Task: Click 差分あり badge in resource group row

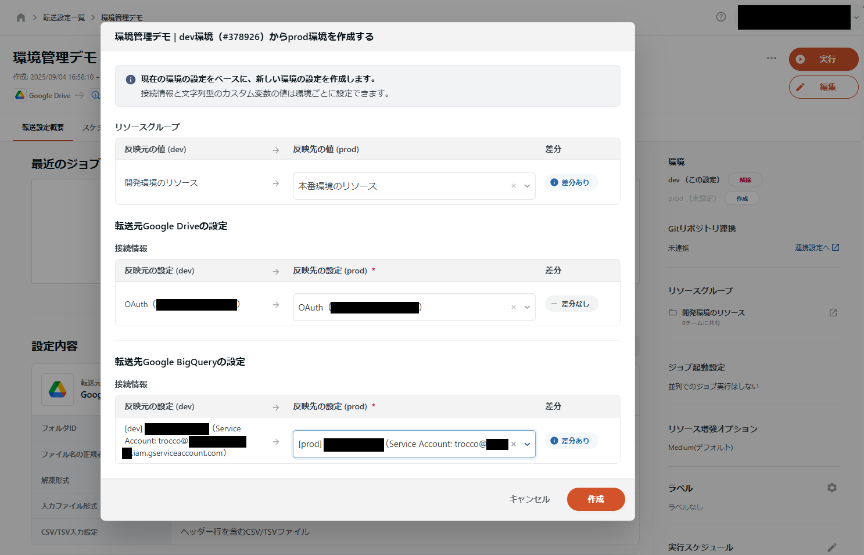Action: (x=571, y=182)
